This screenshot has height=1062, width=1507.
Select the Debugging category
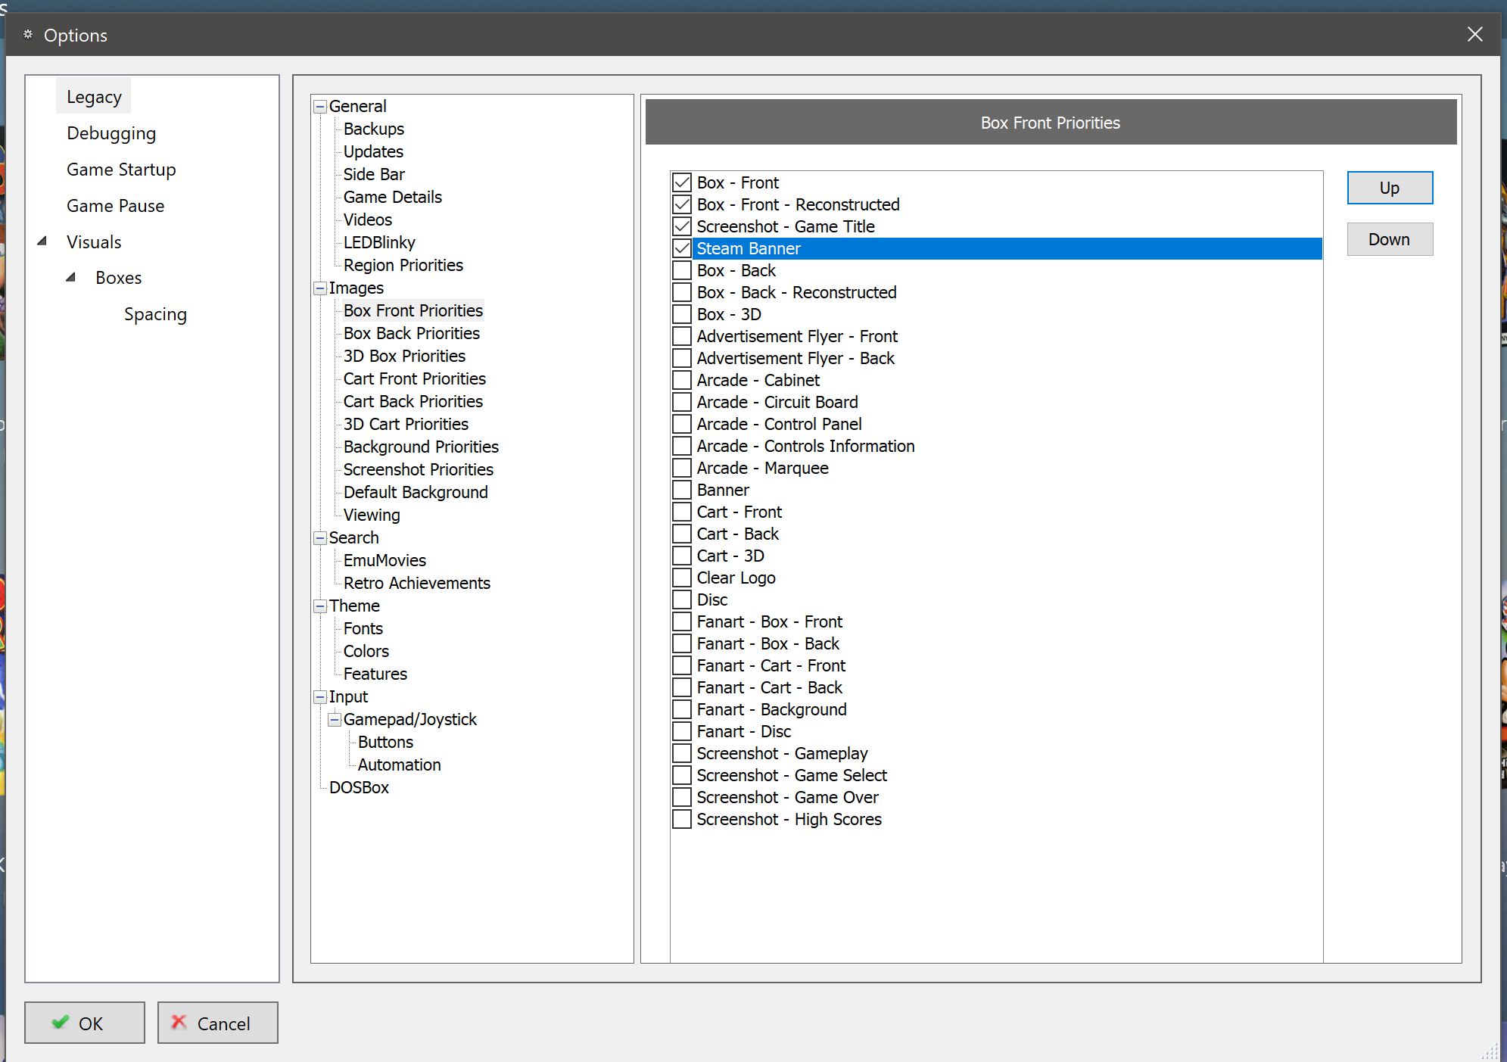click(111, 133)
